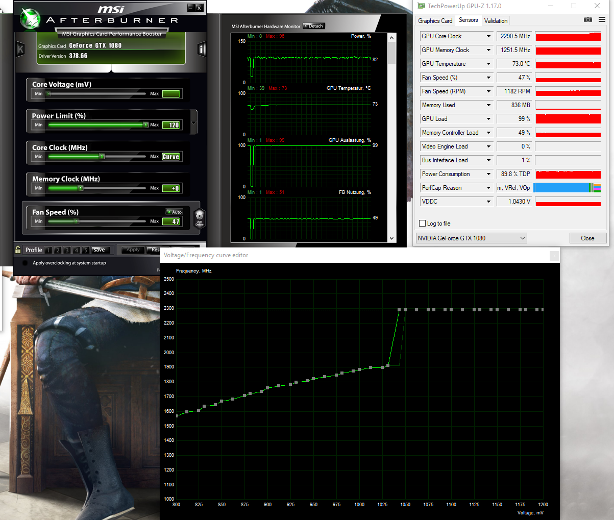
Task: Enable Log to file checkbox
Action: (422, 224)
